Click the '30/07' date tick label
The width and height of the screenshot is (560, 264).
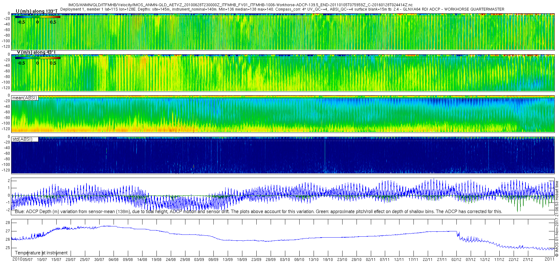pyautogui.click(x=99, y=260)
